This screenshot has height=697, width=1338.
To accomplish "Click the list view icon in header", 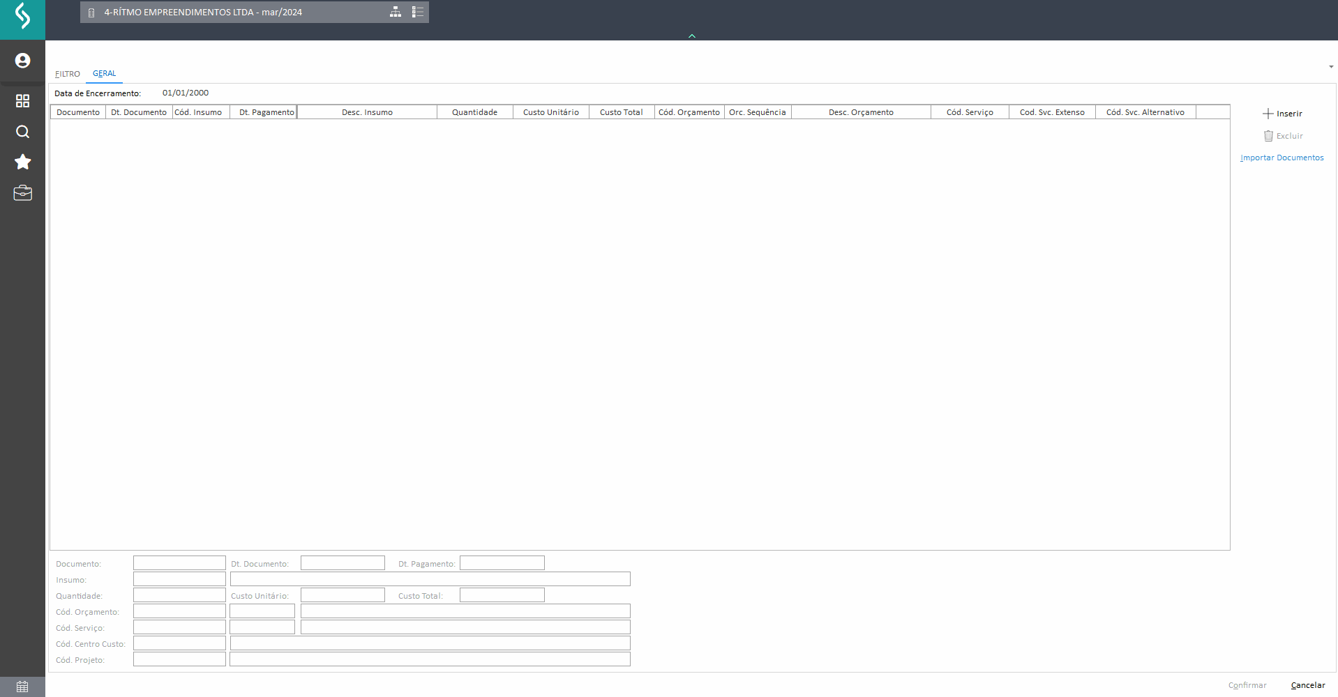I will tap(418, 12).
